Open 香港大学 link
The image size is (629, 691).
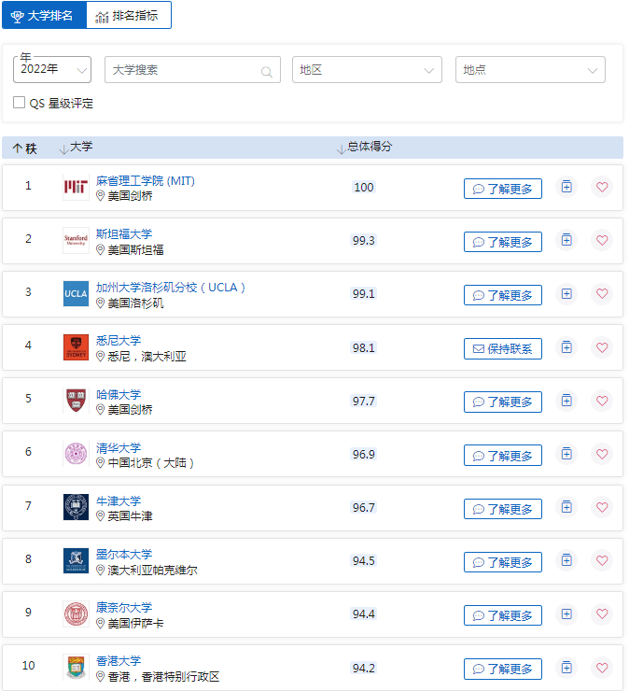[119, 661]
